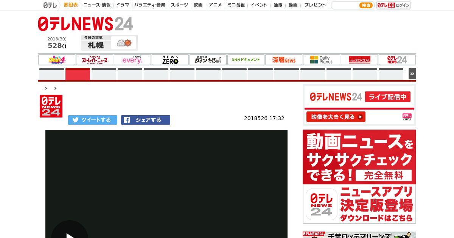Open Oha!4 program logo
The width and height of the screenshot is (454, 238).
tap(57, 60)
